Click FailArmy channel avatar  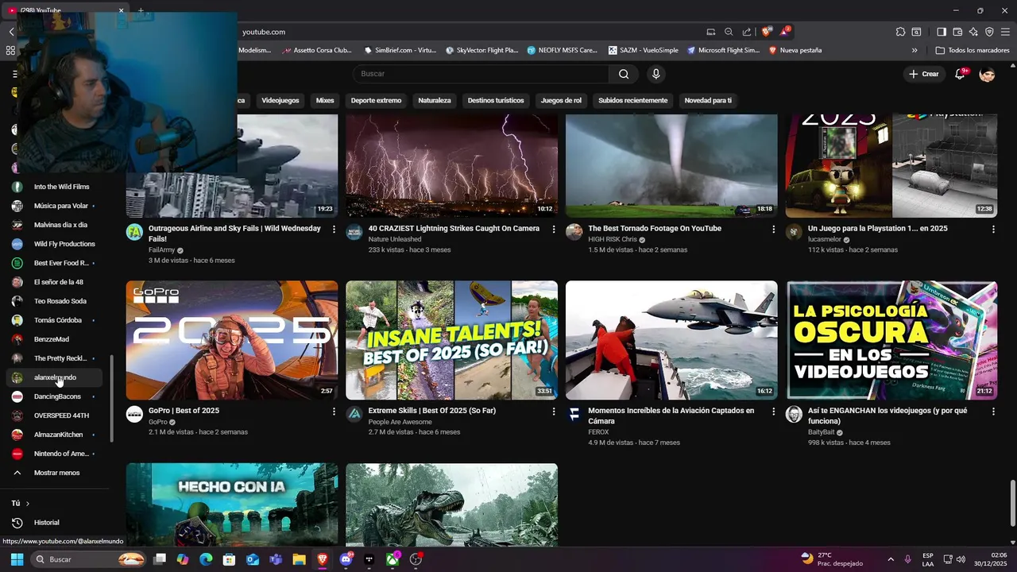click(x=134, y=232)
